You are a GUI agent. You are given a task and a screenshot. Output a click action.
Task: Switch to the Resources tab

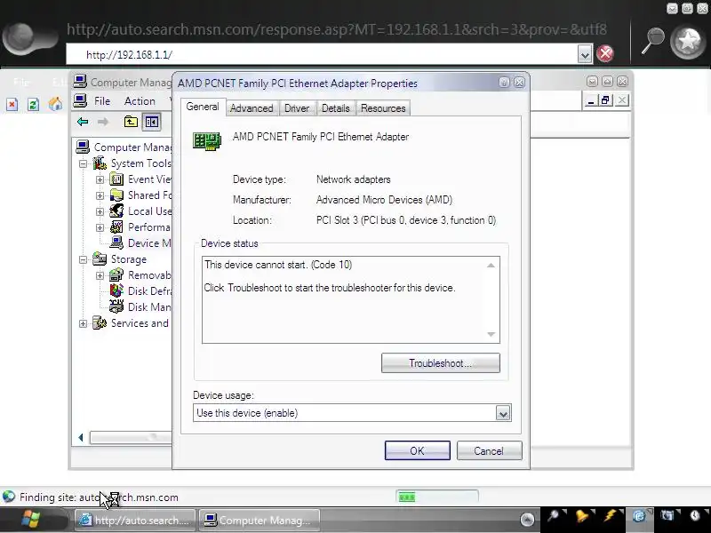point(383,108)
